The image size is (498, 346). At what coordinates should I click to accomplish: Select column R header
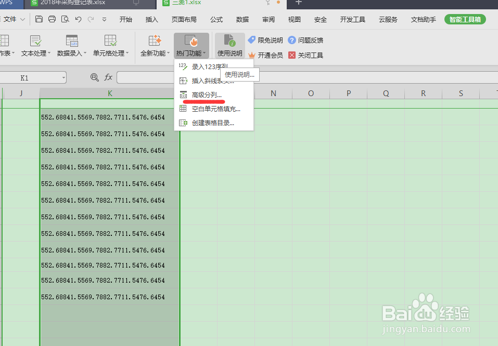(424, 93)
